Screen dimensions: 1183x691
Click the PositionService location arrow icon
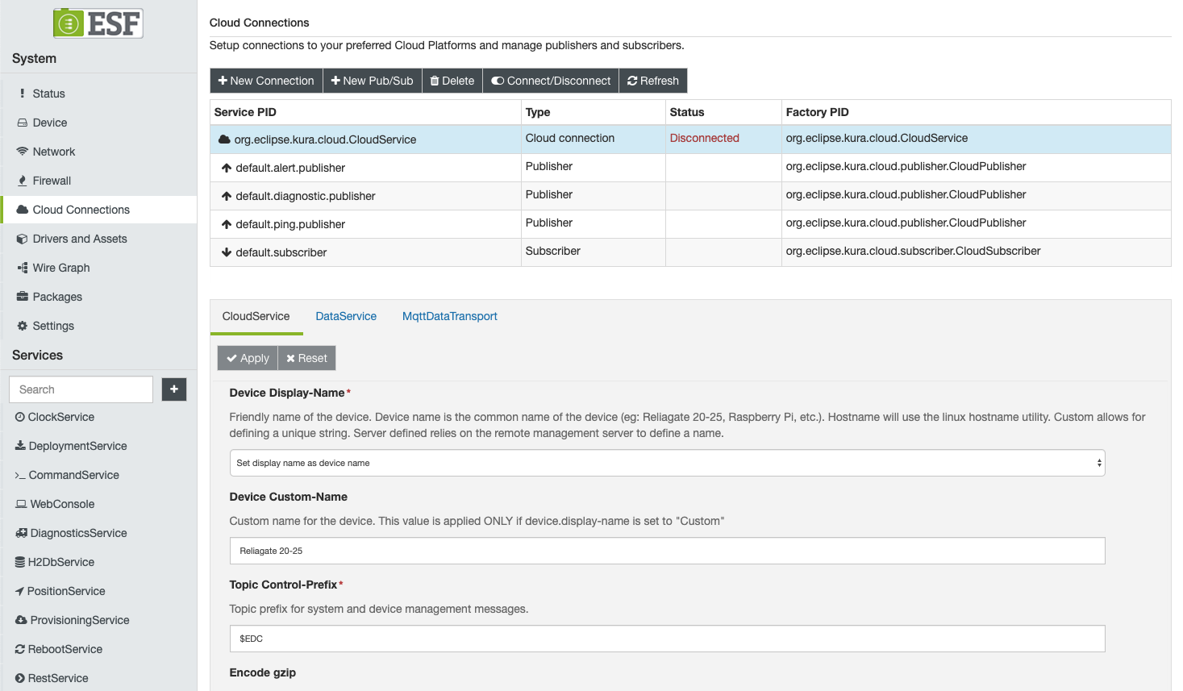tap(20, 591)
